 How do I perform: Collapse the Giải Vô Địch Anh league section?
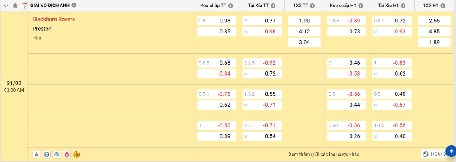(6, 6)
